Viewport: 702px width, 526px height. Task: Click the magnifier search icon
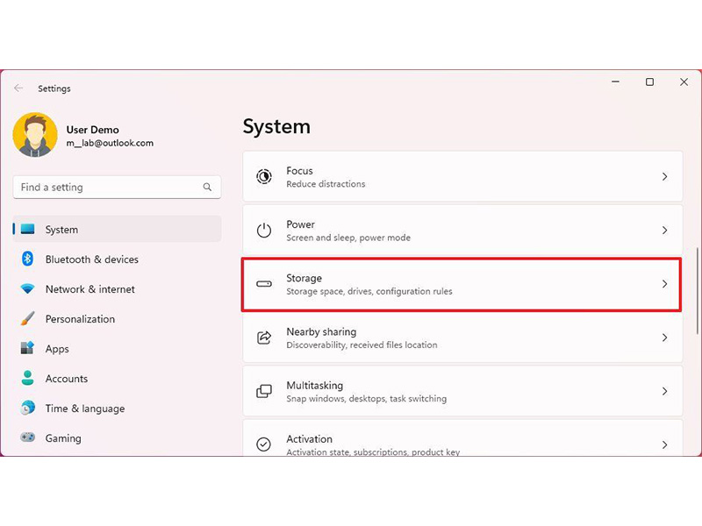coord(207,187)
